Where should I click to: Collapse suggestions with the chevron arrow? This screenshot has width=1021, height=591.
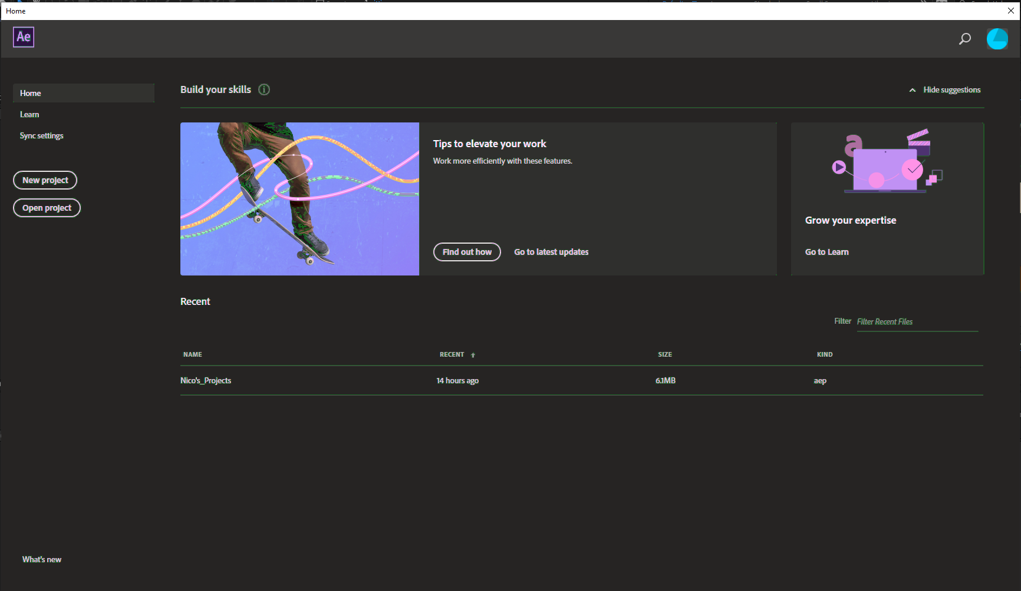click(x=911, y=89)
